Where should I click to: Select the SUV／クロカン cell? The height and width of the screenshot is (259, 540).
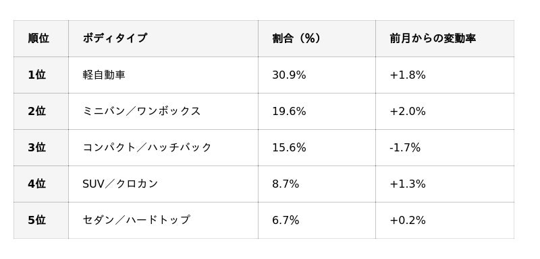pos(163,184)
